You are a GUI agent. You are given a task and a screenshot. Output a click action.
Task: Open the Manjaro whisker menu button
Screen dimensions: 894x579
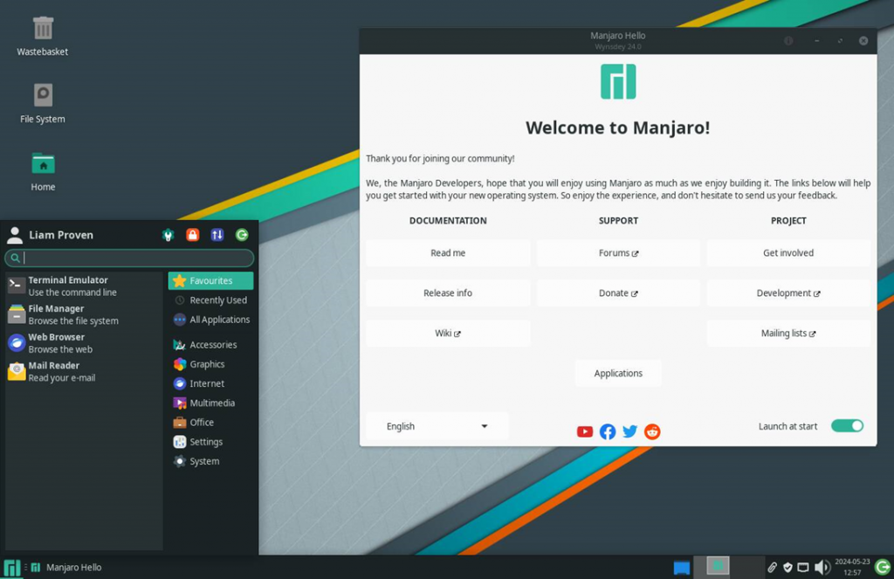[12, 568]
